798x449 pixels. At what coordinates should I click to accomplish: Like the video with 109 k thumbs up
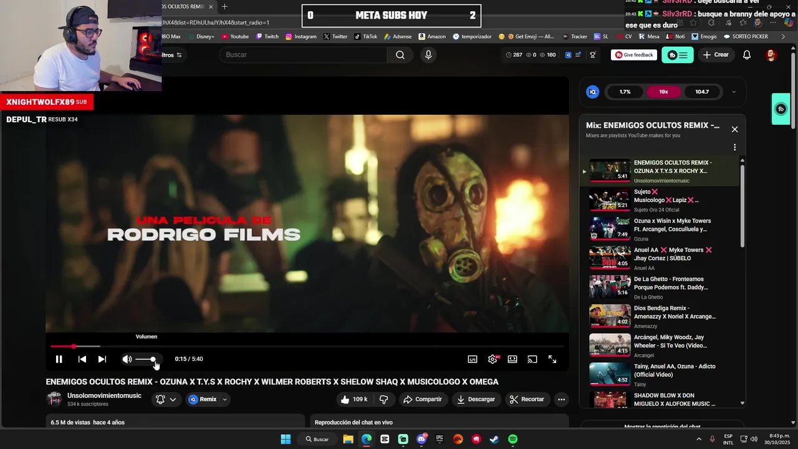point(353,399)
